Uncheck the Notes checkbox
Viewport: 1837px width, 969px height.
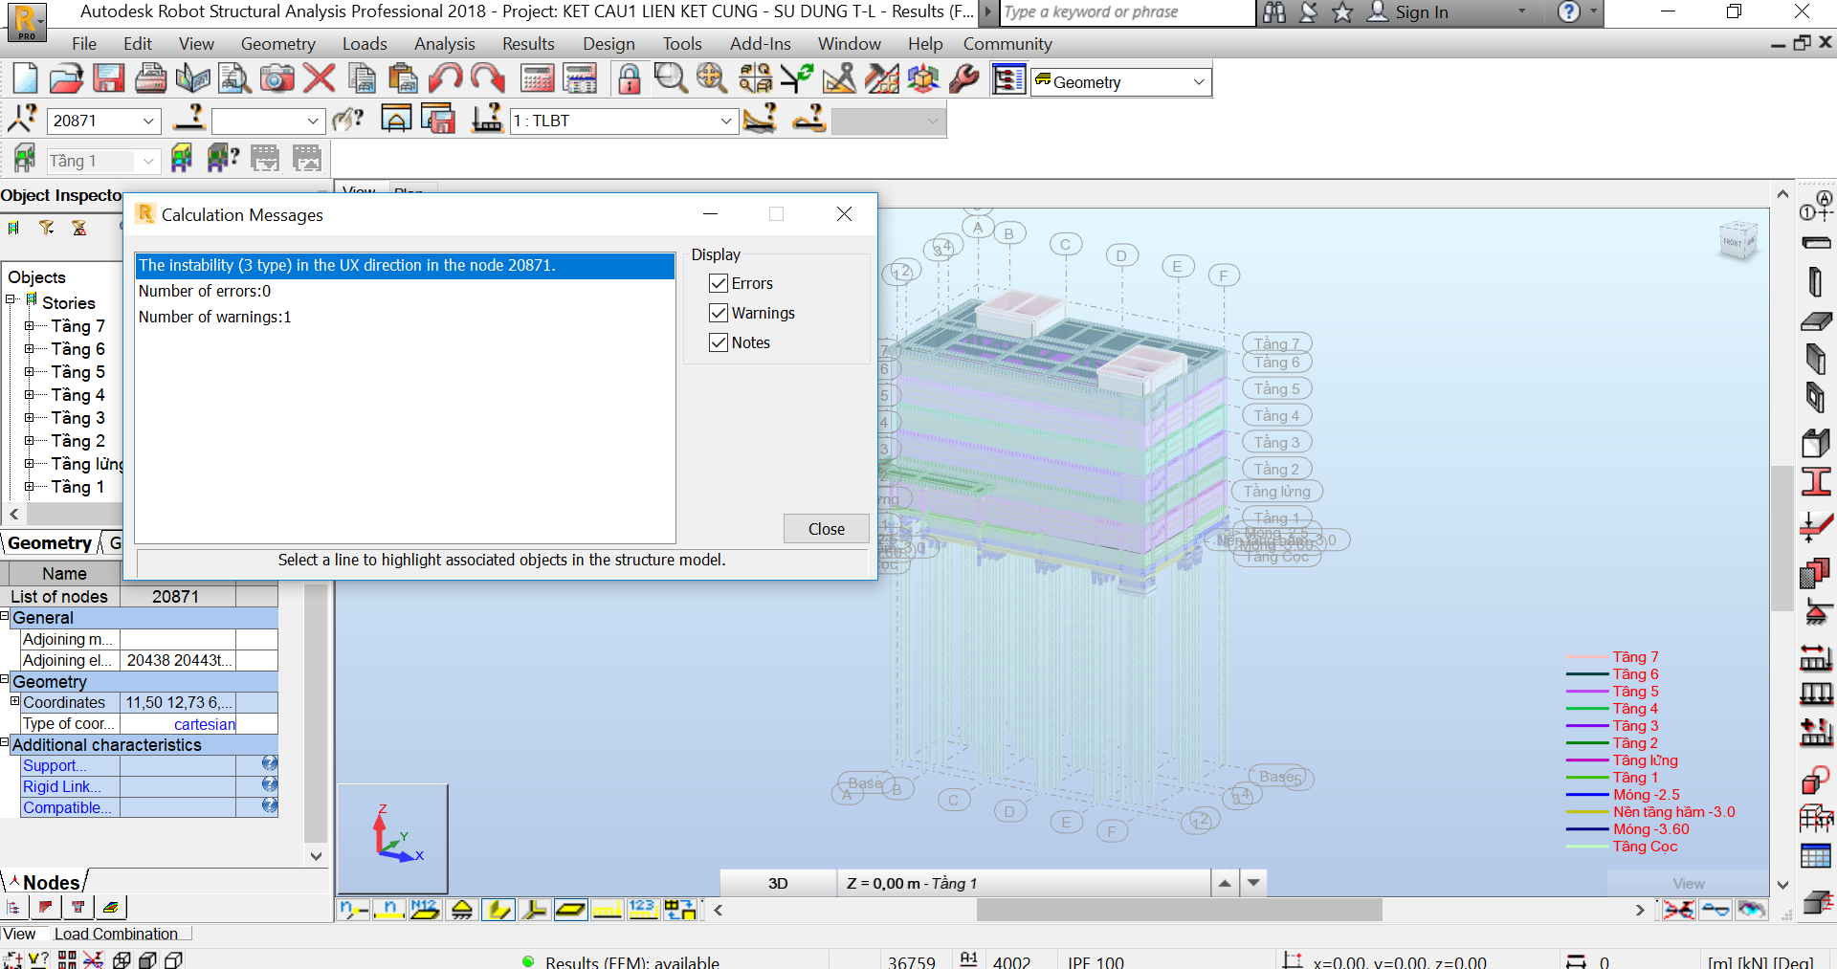pos(719,342)
